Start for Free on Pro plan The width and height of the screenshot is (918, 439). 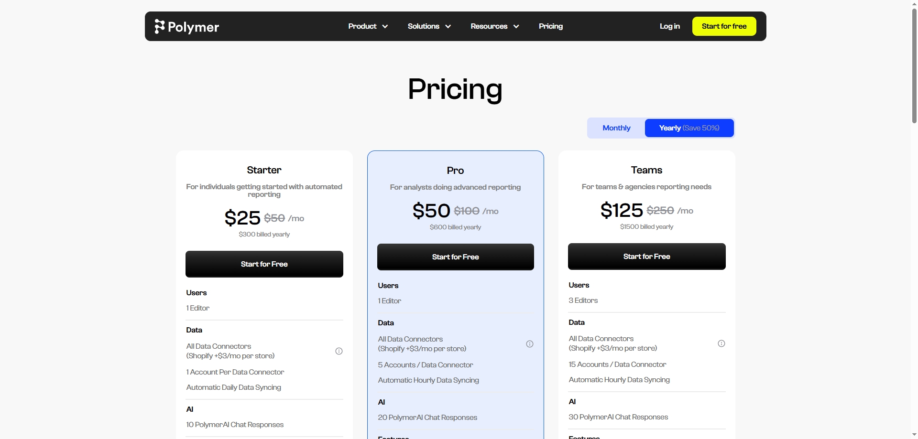coord(456,257)
